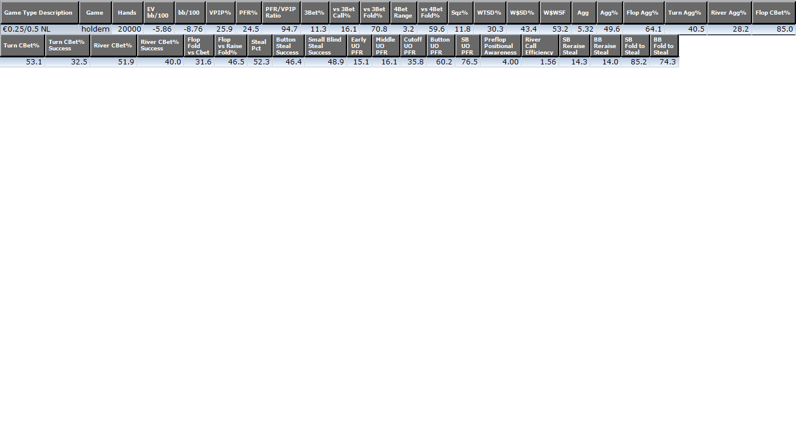Click the BB Fold to Steal header
The width and height of the screenshot is (796, 421).
tap(665, 45)
